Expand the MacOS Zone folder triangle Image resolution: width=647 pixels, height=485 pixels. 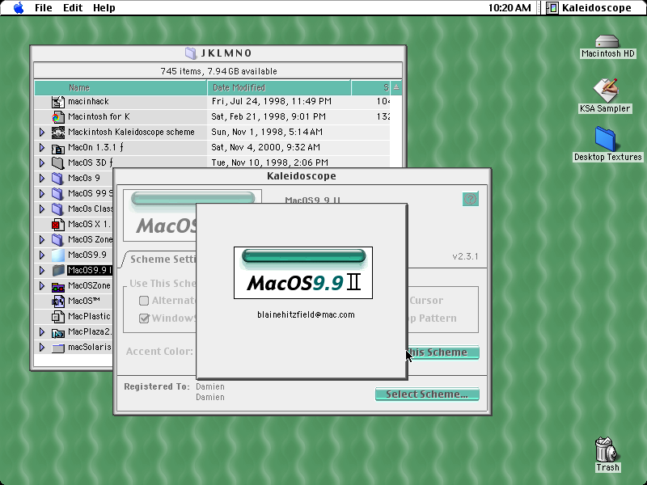click(42, 239)
